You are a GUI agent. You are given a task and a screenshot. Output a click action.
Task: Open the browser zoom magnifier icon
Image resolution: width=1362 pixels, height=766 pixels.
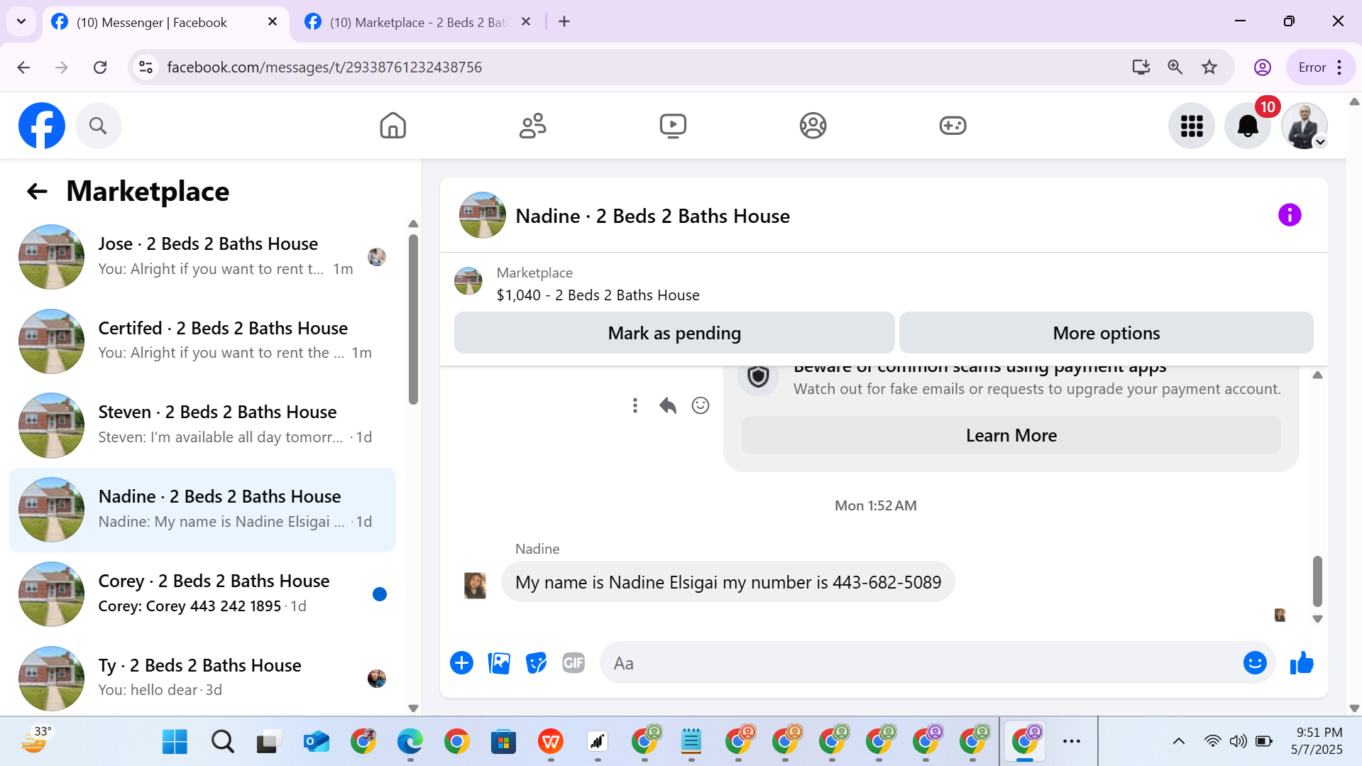tap(1175, 67)
